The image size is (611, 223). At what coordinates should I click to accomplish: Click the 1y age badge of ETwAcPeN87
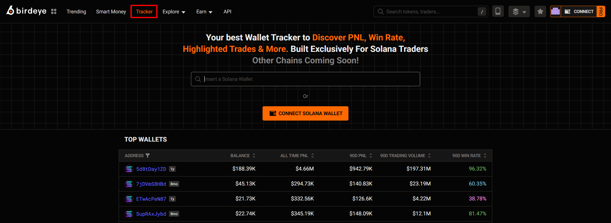[172, 199]
